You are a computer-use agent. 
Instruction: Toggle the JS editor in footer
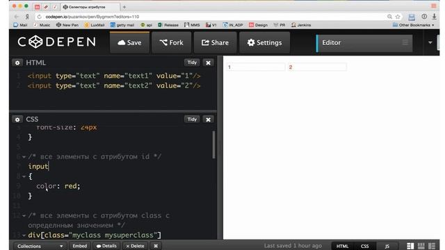pos(387,246)
